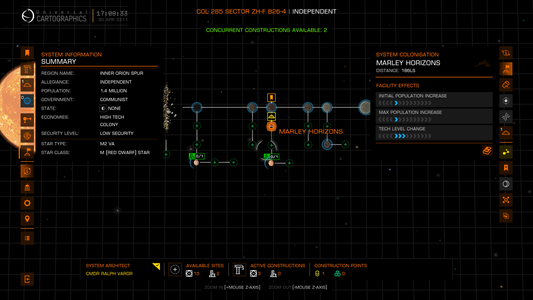The height and width of the screenshot is (300, 533).
Task: Click the copy icon in right sidebar
Action: click(x=506, y=216)
